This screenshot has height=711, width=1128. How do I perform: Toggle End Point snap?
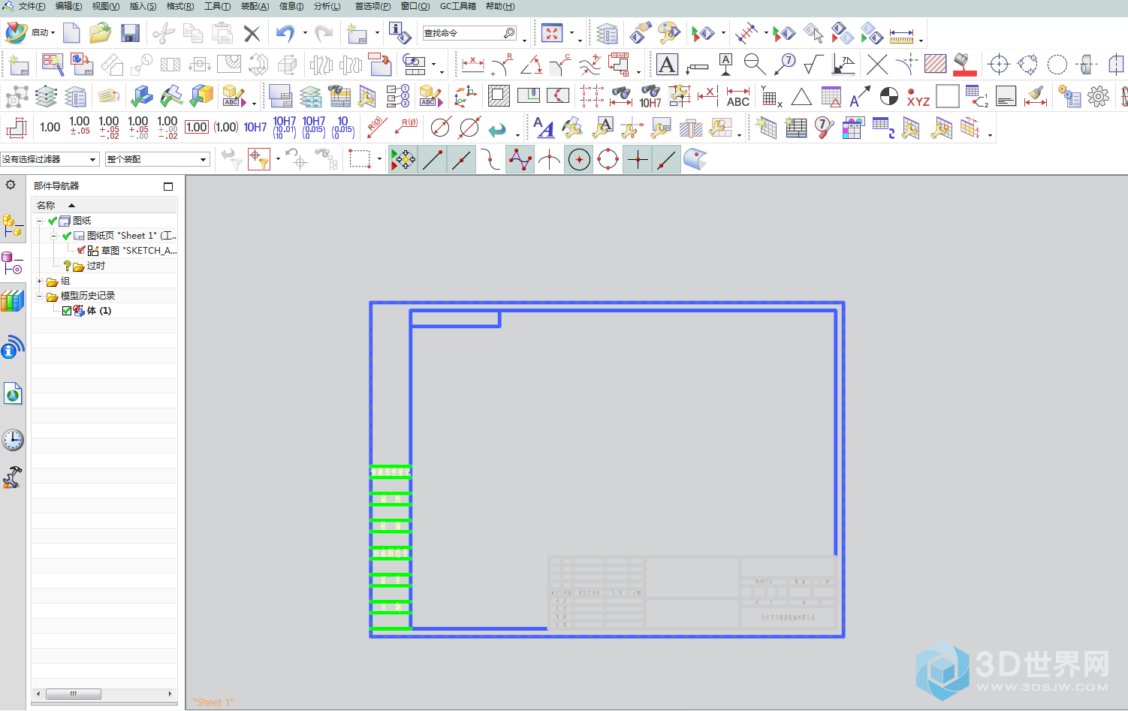tap(433, 159)
